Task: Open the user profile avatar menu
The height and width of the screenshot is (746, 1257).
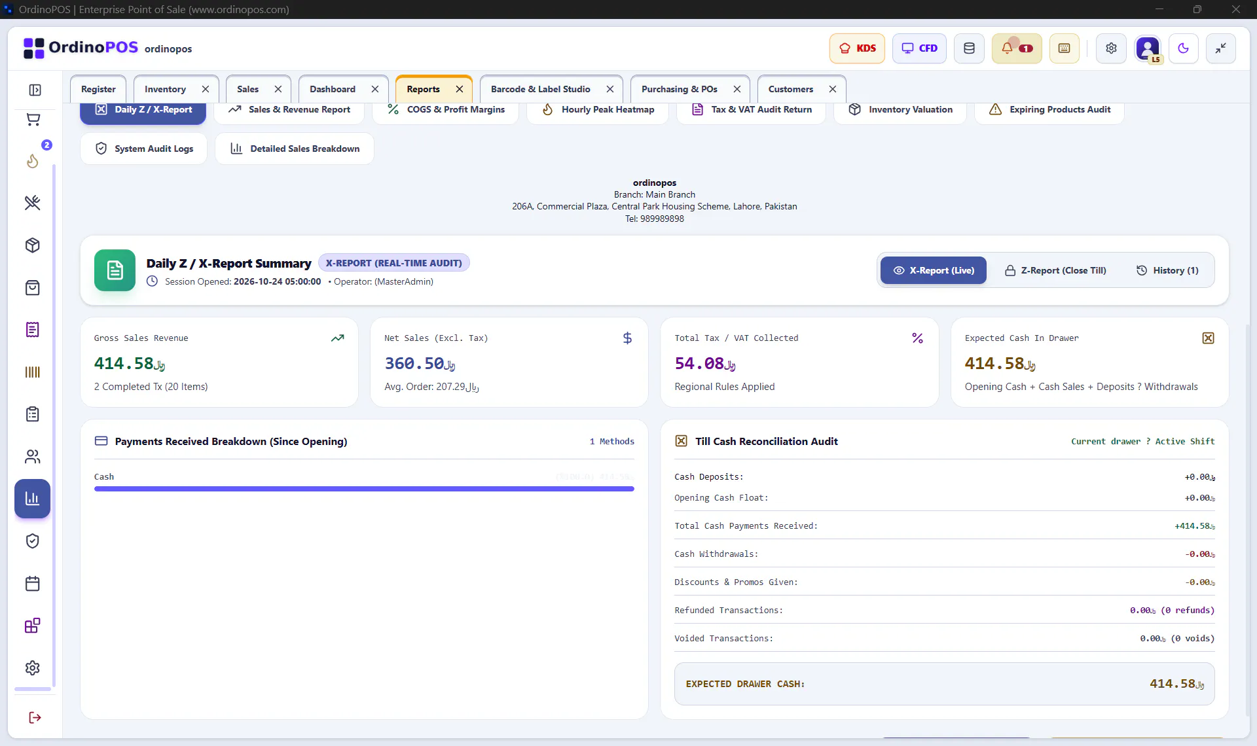Action: [1148, 48]
